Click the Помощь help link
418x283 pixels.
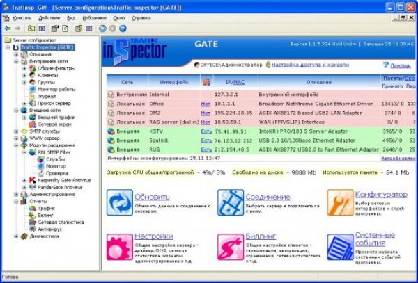point(399,65)
